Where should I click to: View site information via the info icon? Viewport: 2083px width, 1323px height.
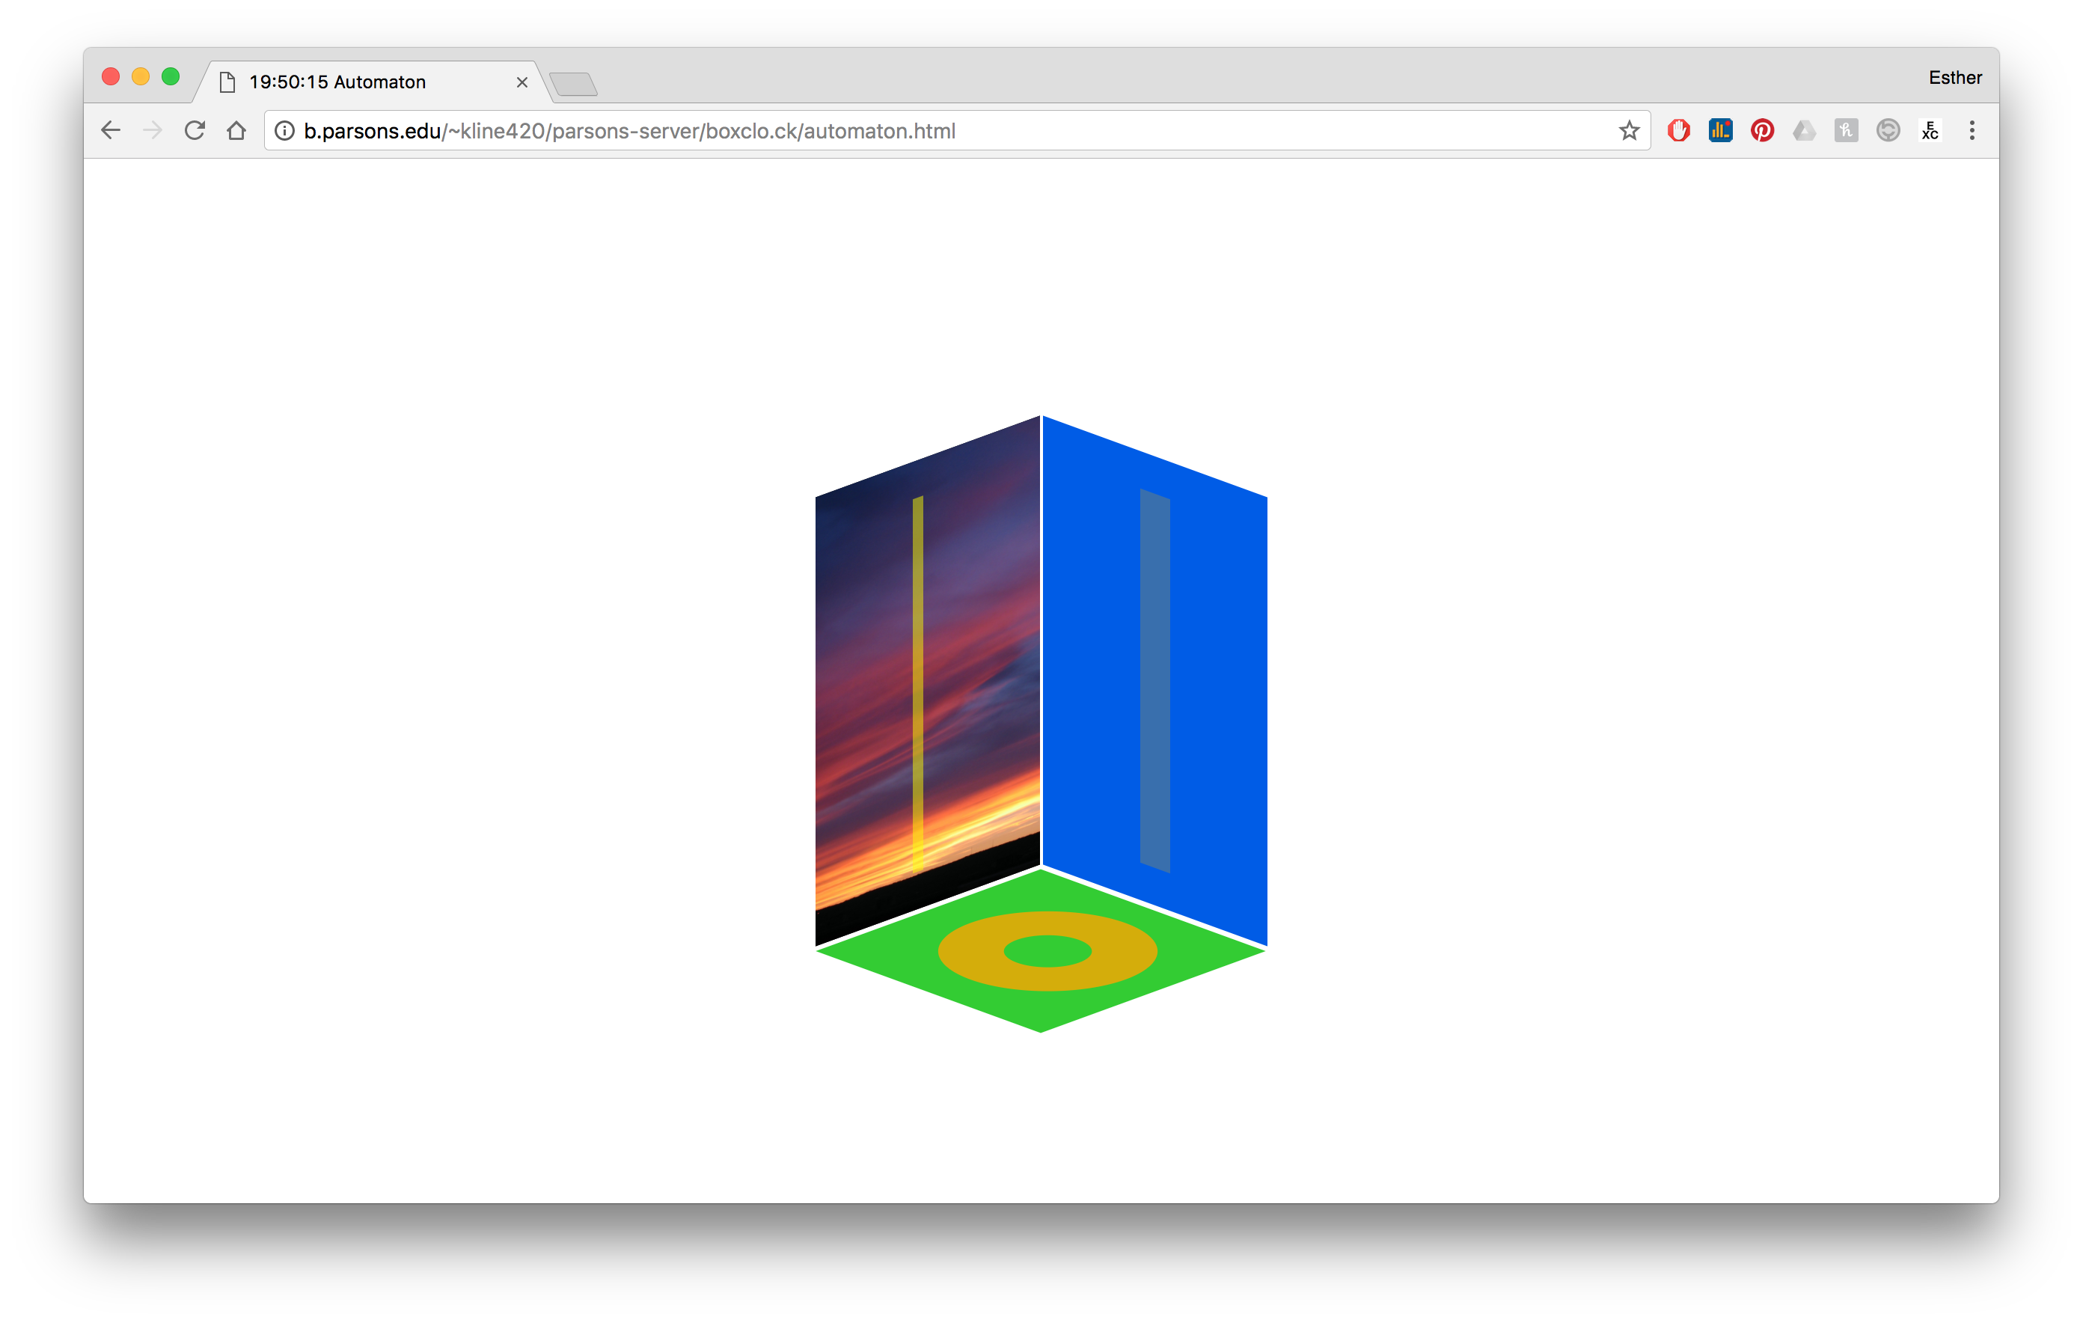284,131
